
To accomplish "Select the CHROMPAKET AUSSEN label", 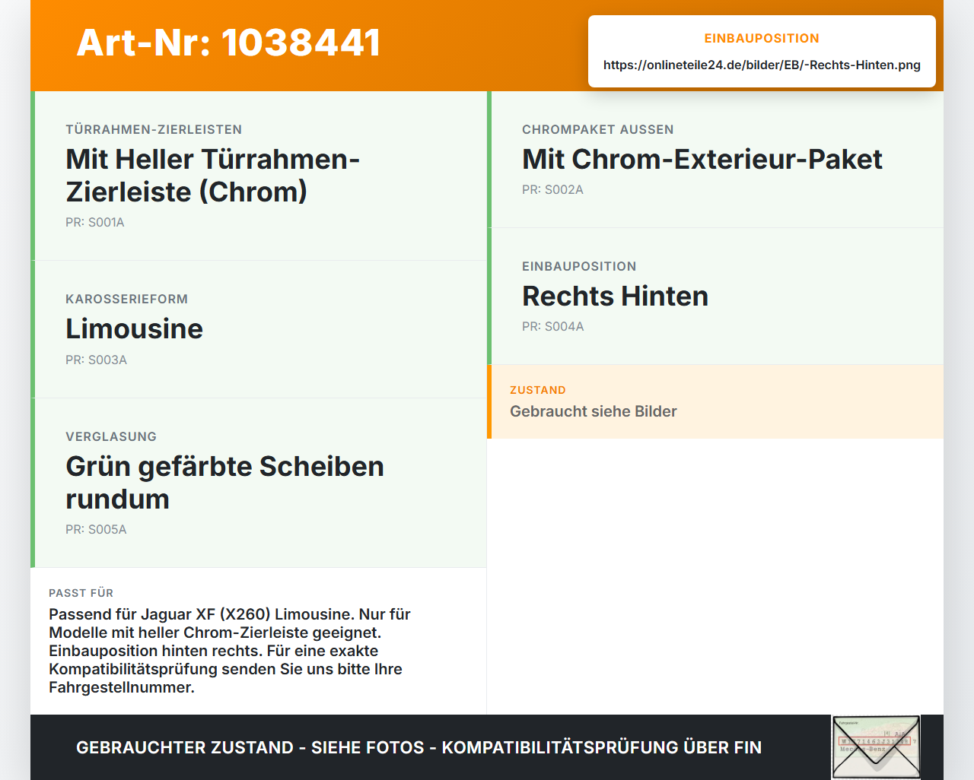I will (598, 129).
